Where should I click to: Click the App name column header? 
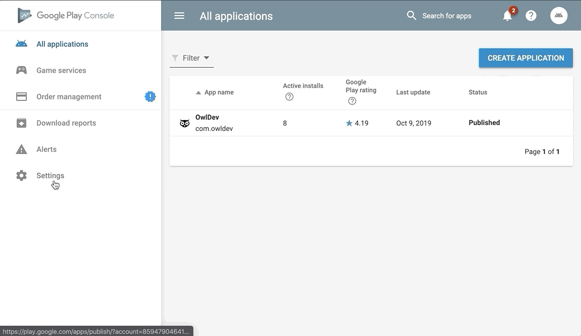coord(219,92)
